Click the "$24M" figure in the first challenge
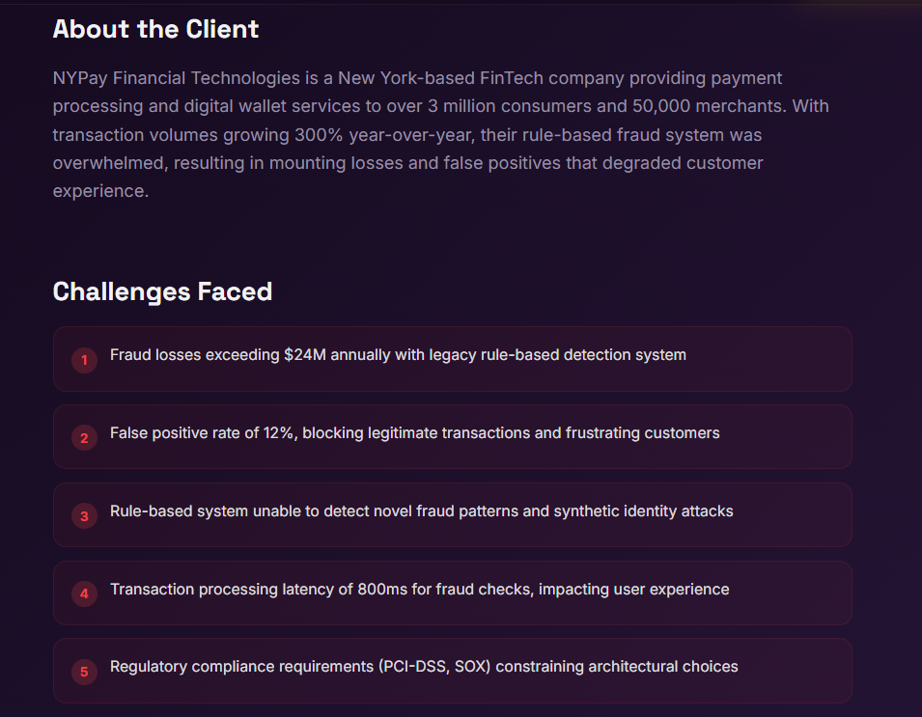This screenshot has height=717, width=922. [305, 355]
